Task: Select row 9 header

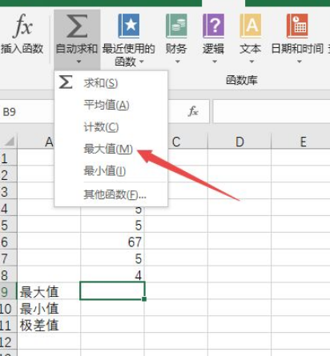Action: pyautogui.click(x=8, y=292)
